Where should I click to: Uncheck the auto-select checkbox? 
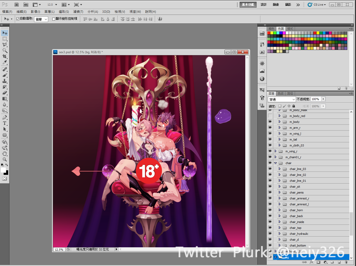18,19
